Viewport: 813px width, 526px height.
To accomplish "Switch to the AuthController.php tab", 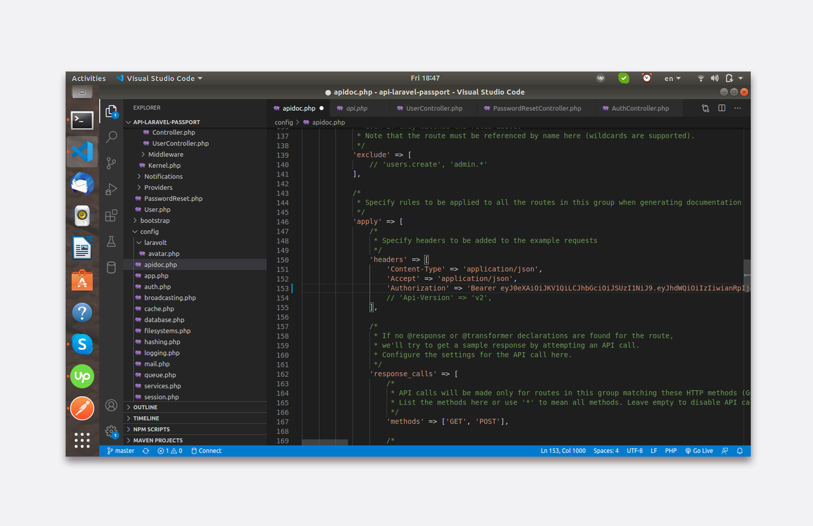I will pos(640,108).
